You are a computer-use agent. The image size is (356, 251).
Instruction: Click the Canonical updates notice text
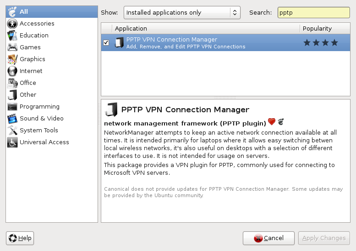coord(224,192)
